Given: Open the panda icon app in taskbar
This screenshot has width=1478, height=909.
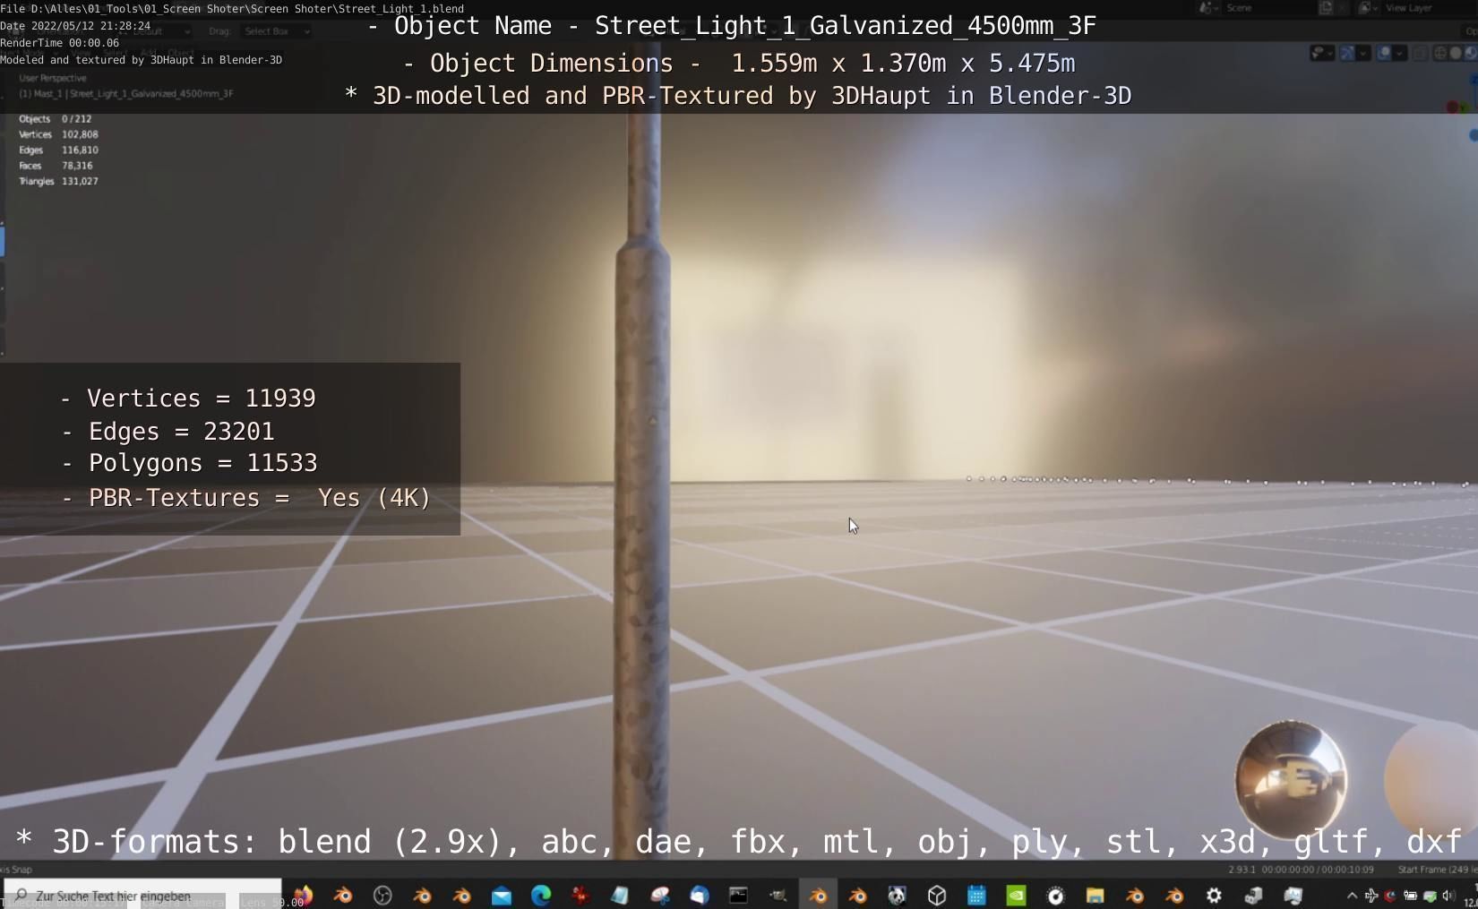Looking at the screenshot, I should [897, 895].
